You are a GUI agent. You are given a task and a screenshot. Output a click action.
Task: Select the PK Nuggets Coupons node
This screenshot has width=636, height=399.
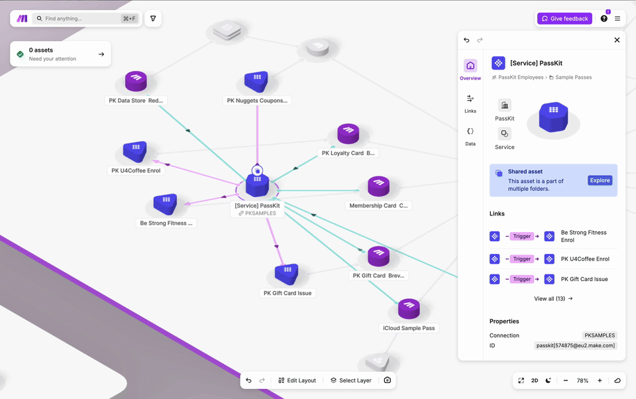256,81
